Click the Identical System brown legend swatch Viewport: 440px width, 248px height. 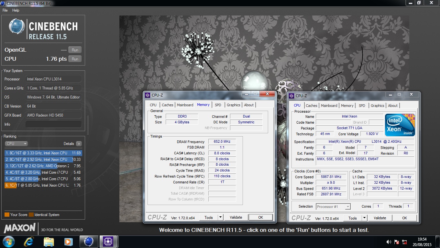click(x=31, y=215)
